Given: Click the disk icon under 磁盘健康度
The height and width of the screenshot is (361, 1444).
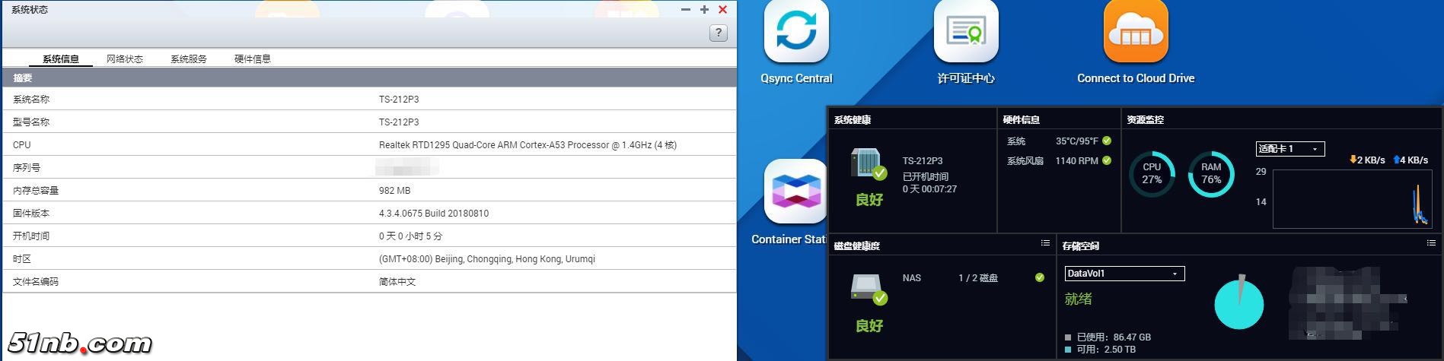Looking at the screenshot, I should pos(869,289).
